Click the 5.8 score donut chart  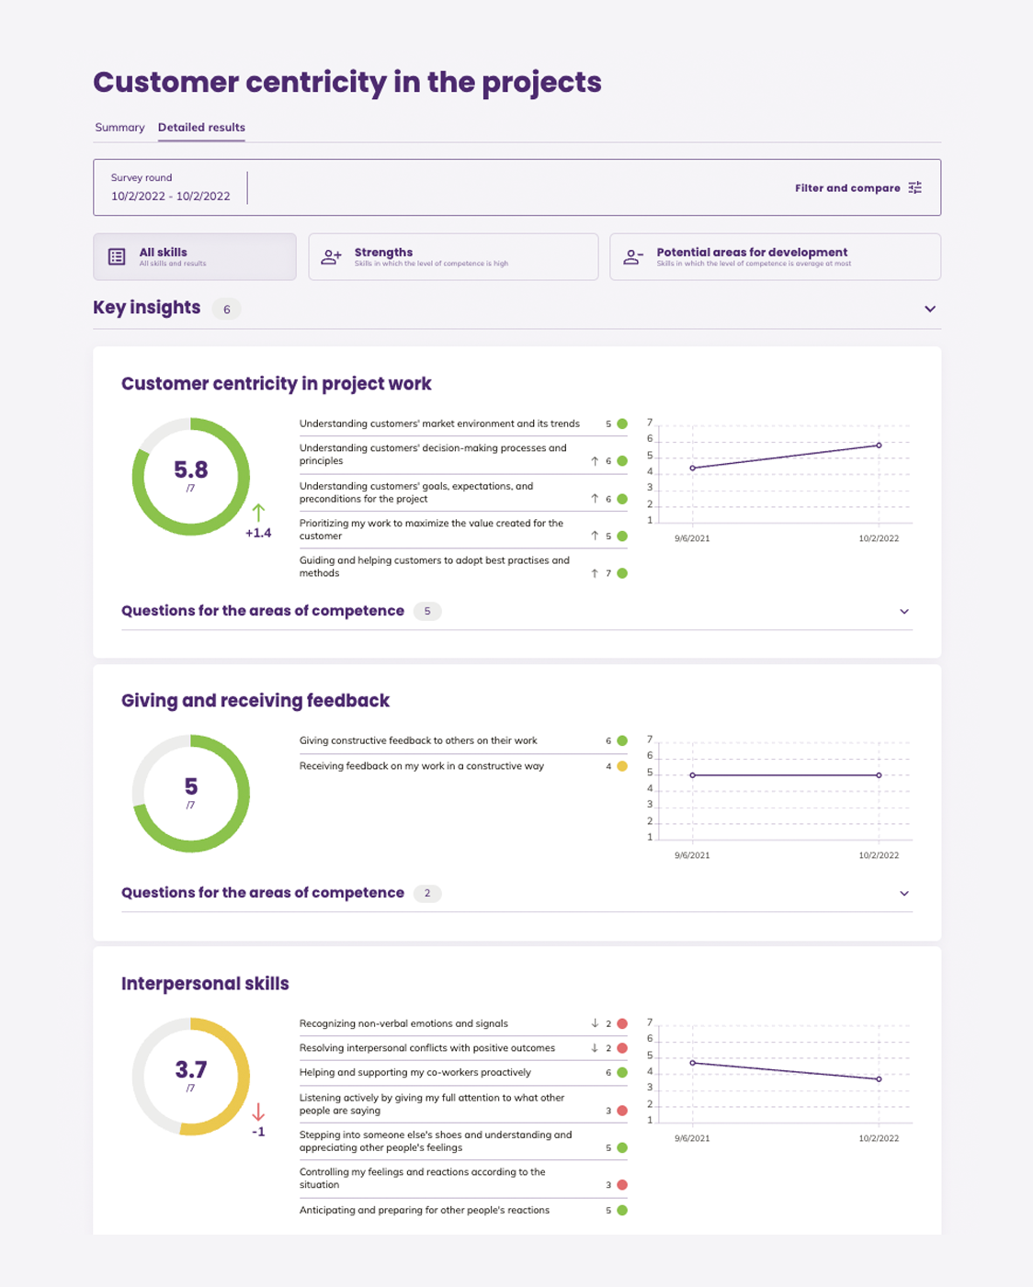191,477
